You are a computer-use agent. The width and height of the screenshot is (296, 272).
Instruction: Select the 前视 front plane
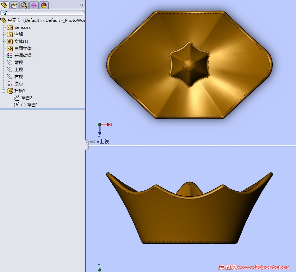click(x=18, y=62)
